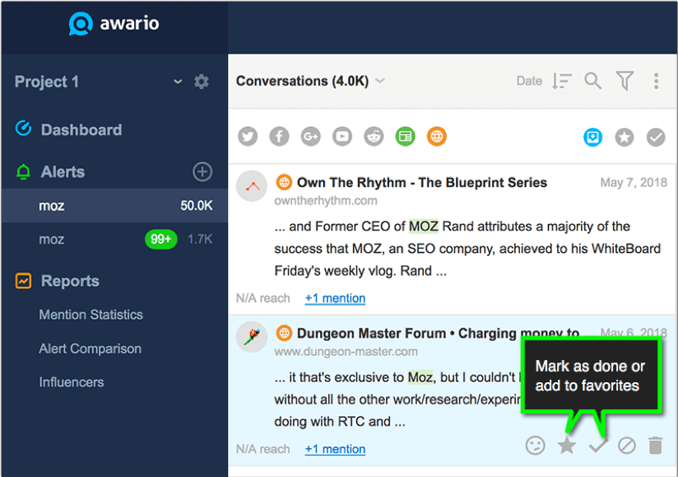Click the Own The Rhythm avatar thumbnail
678x477 pixels.
click(x=252, y=186)
